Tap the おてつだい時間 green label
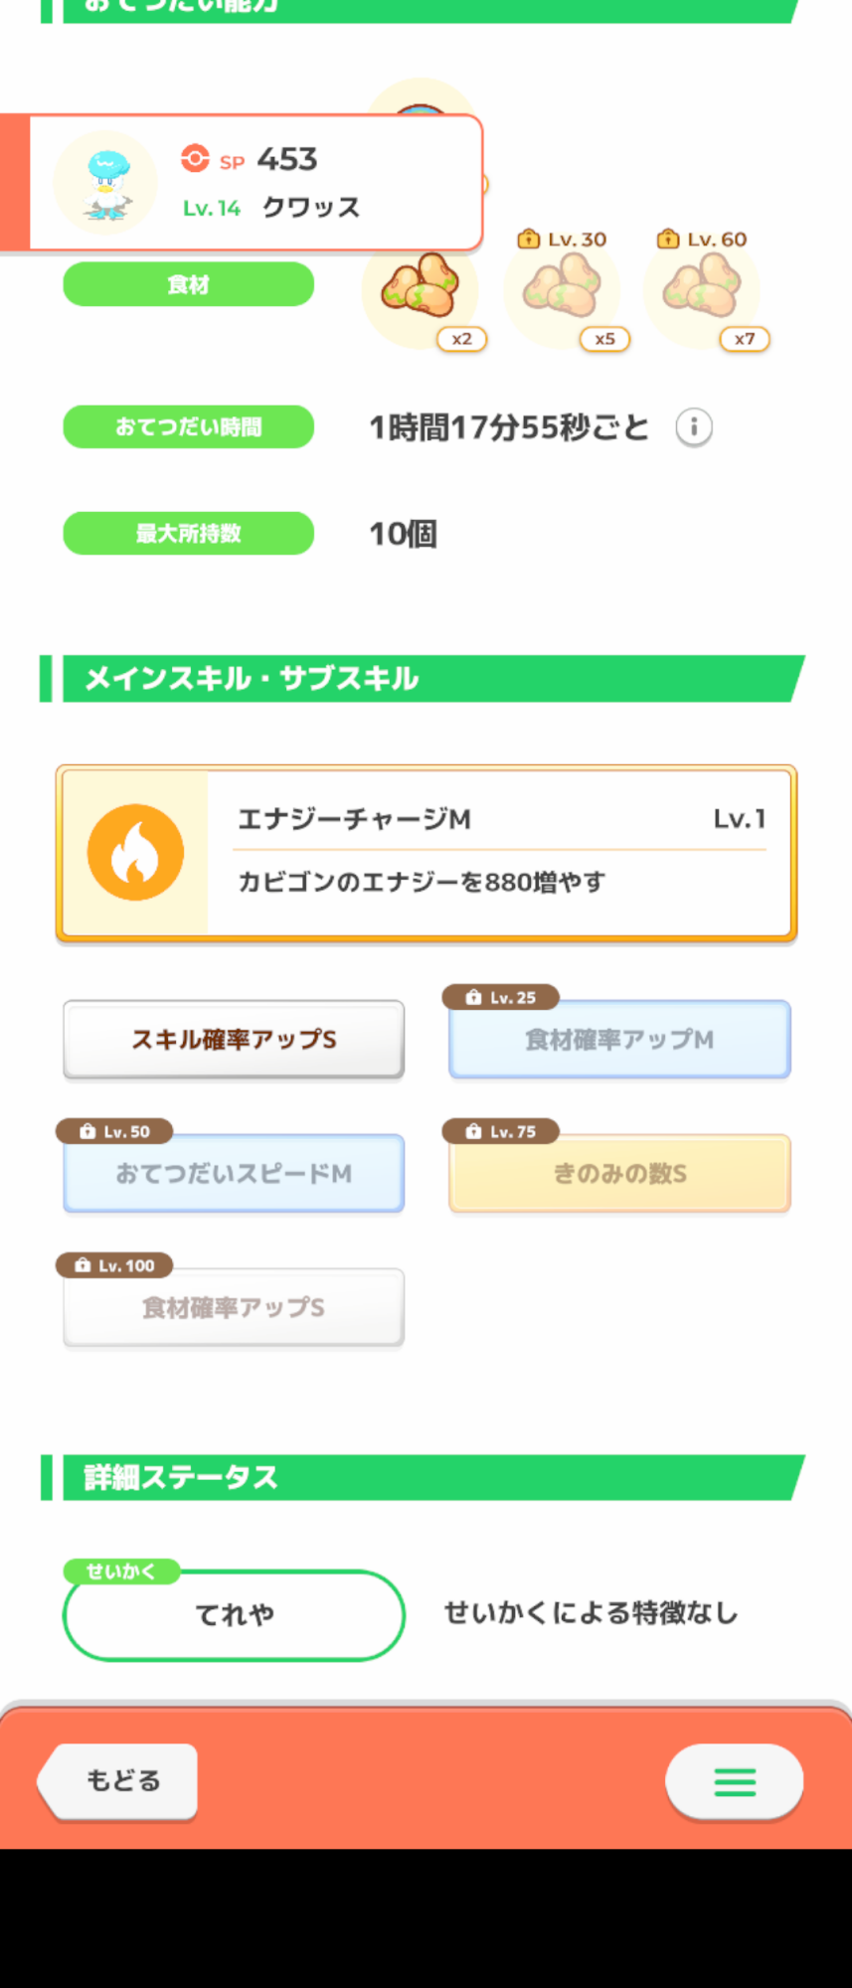 click(x=188, y=427)
